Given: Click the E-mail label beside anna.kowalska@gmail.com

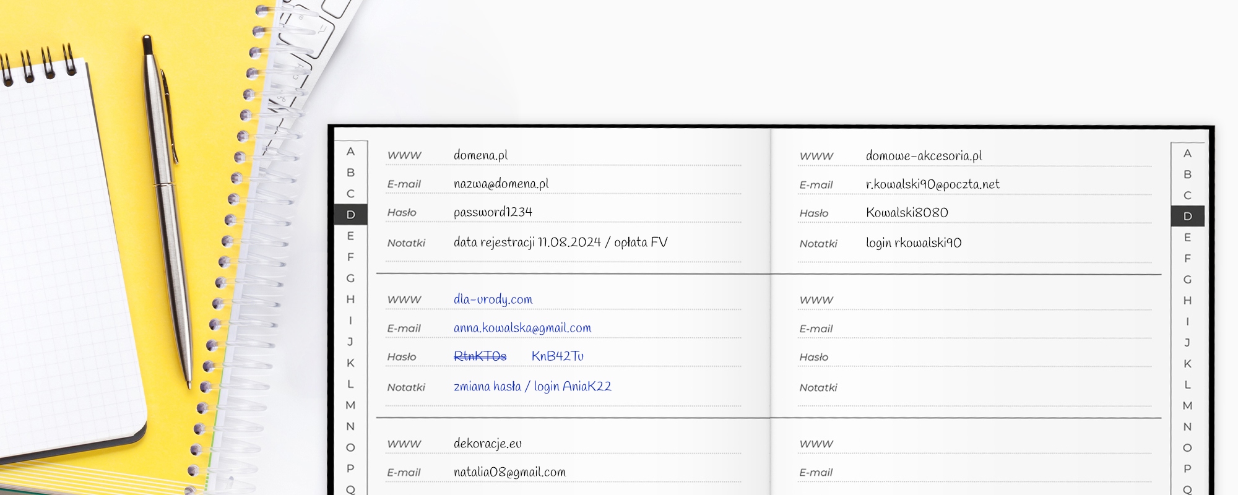Looking at the screenshot, I should click(404, 329).
